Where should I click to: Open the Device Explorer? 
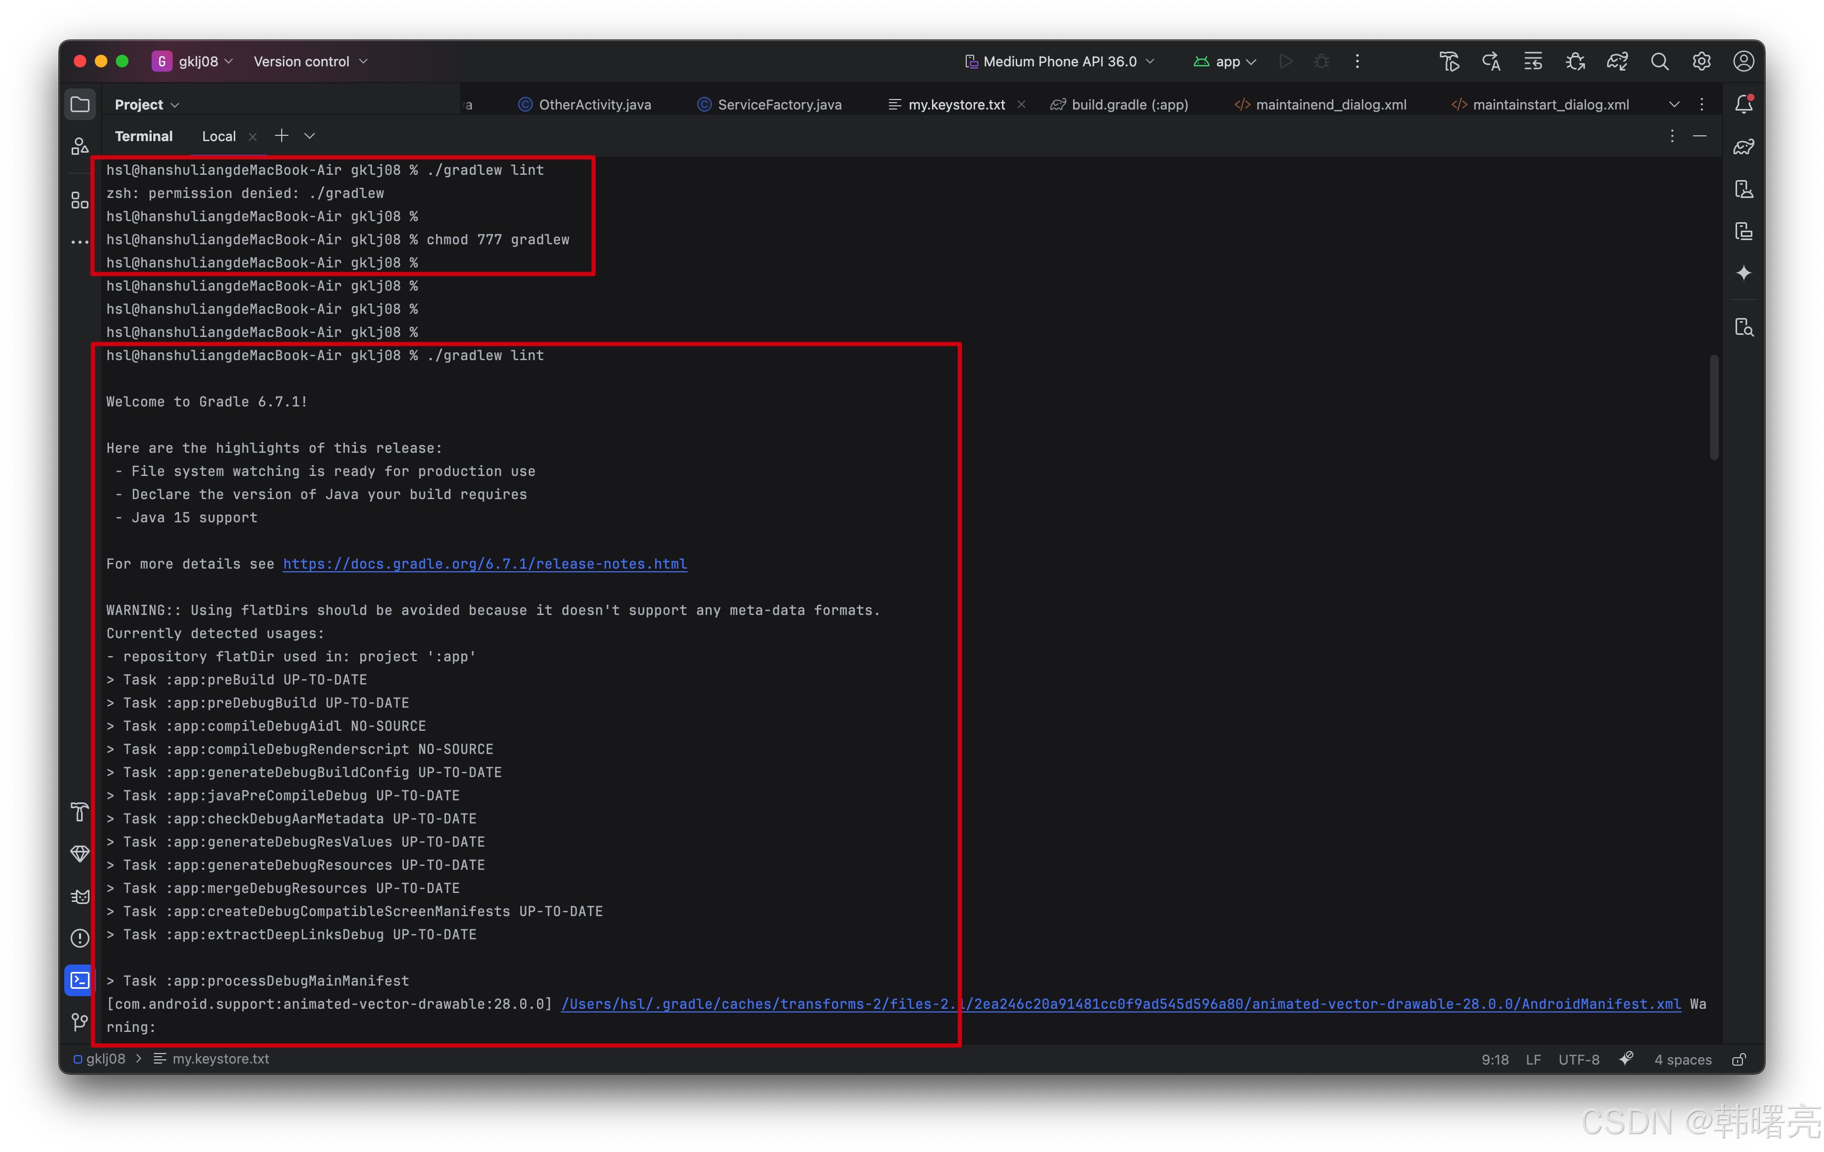pos(1744,326)
